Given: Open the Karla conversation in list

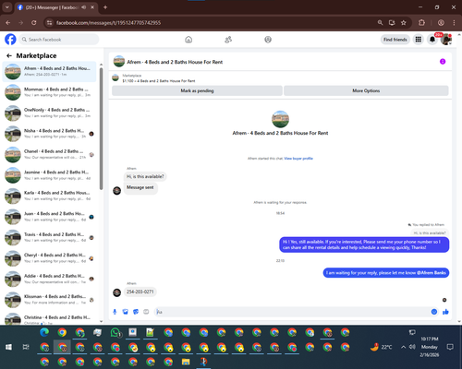Looking at the screenshot, I should click(49, 196).
